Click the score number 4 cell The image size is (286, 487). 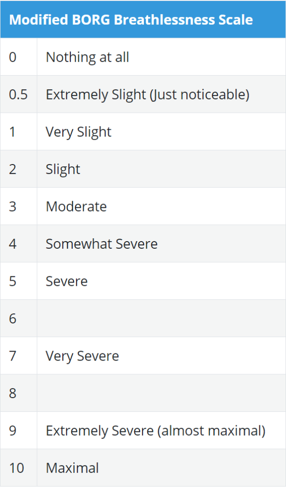pos(13,244)
